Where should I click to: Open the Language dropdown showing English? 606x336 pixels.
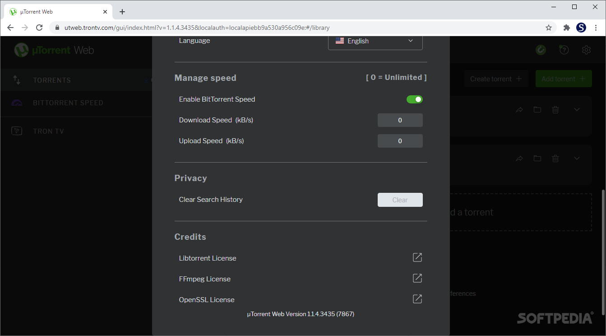point(375,41)
